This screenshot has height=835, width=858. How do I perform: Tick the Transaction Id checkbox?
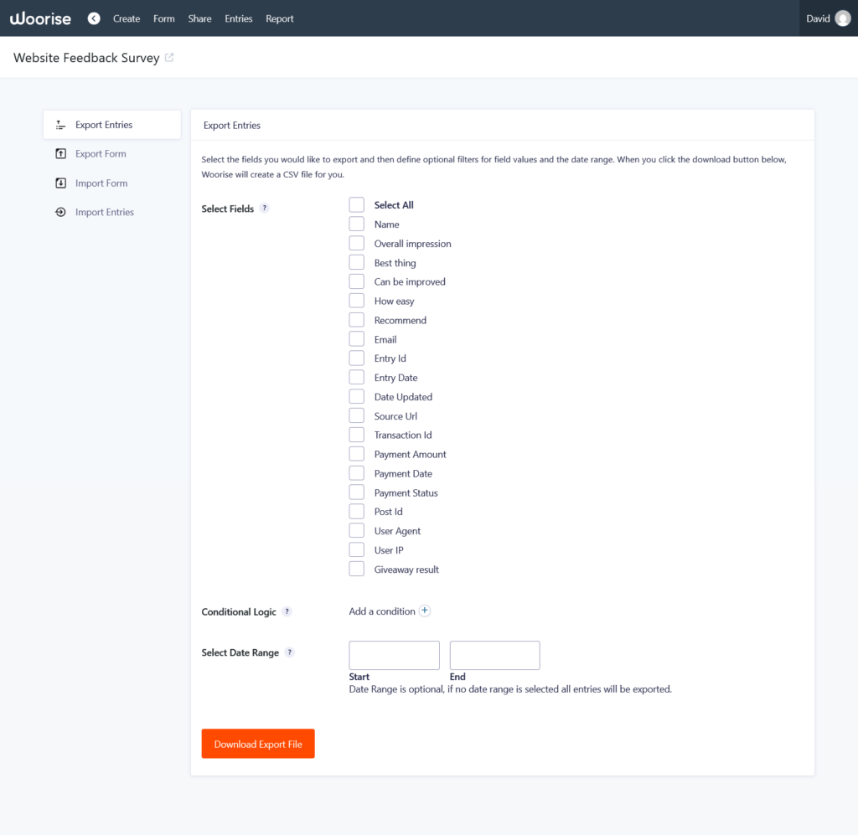pos(357,435)
